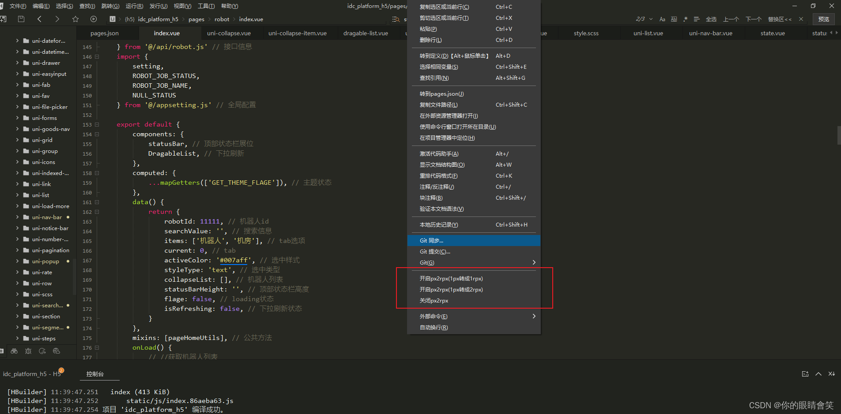Switch to the uni-collapse.vue tab
This screenshot has width=841, height=414.
(229, 33)
